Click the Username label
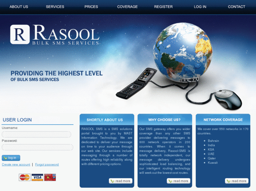This screenshot has width=256, height=191. (10, 128)
